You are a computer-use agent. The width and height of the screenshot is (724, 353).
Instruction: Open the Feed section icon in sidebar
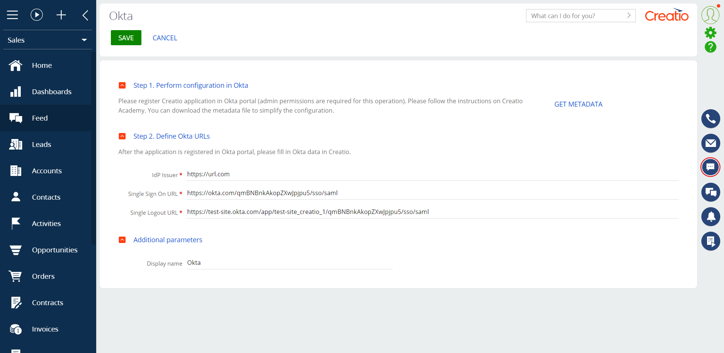pyautogui.click(x=16, y=118)
